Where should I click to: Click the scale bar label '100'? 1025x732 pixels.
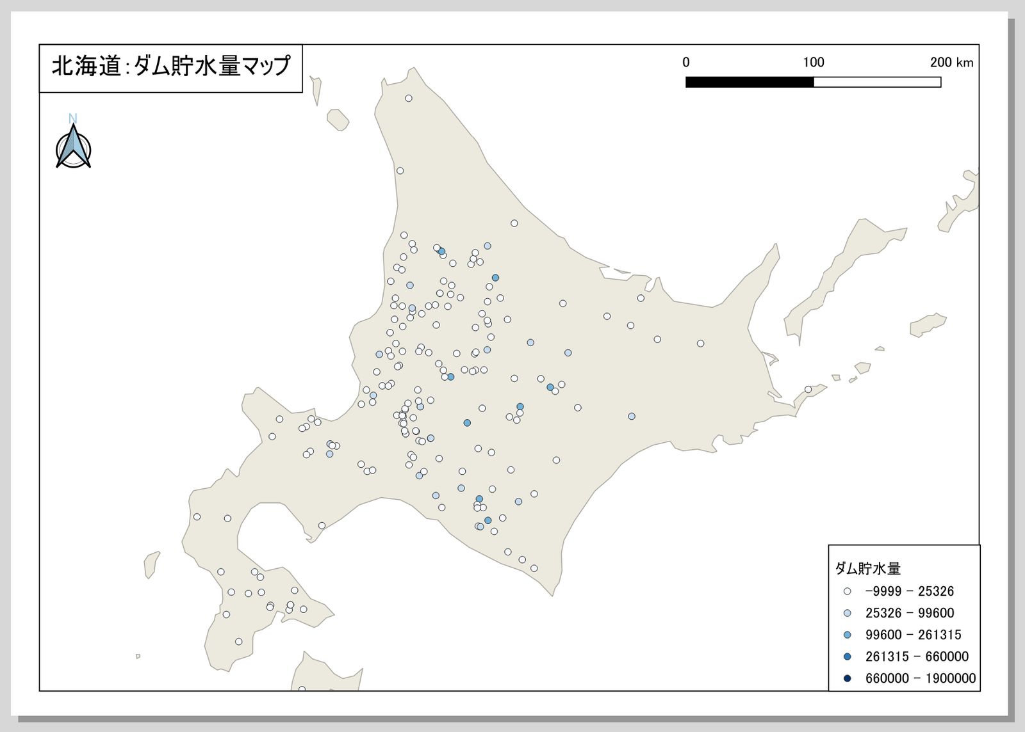tap(814, 62)
